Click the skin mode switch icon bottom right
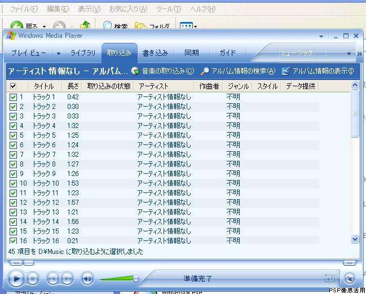This screenshot has width=366, height=294. click(350, 278)
